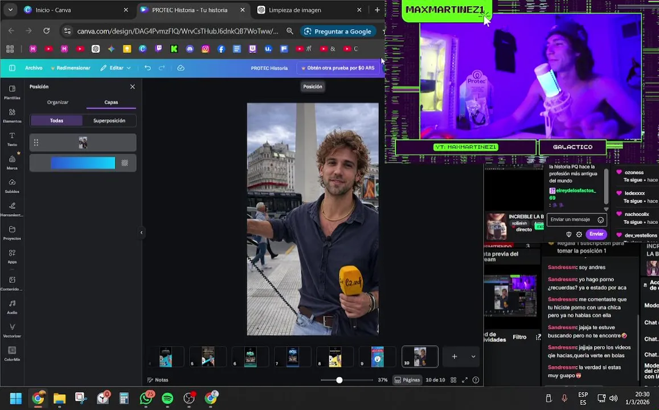This screenshot has height=410, width=659.
Task: Open the Plantillas sidebar panel
Action: click(12, 92)
